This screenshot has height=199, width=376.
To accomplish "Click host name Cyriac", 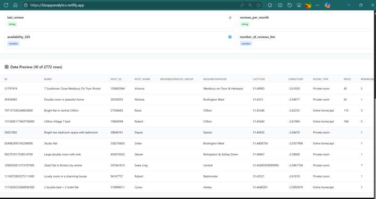I will tap(139, 187).
